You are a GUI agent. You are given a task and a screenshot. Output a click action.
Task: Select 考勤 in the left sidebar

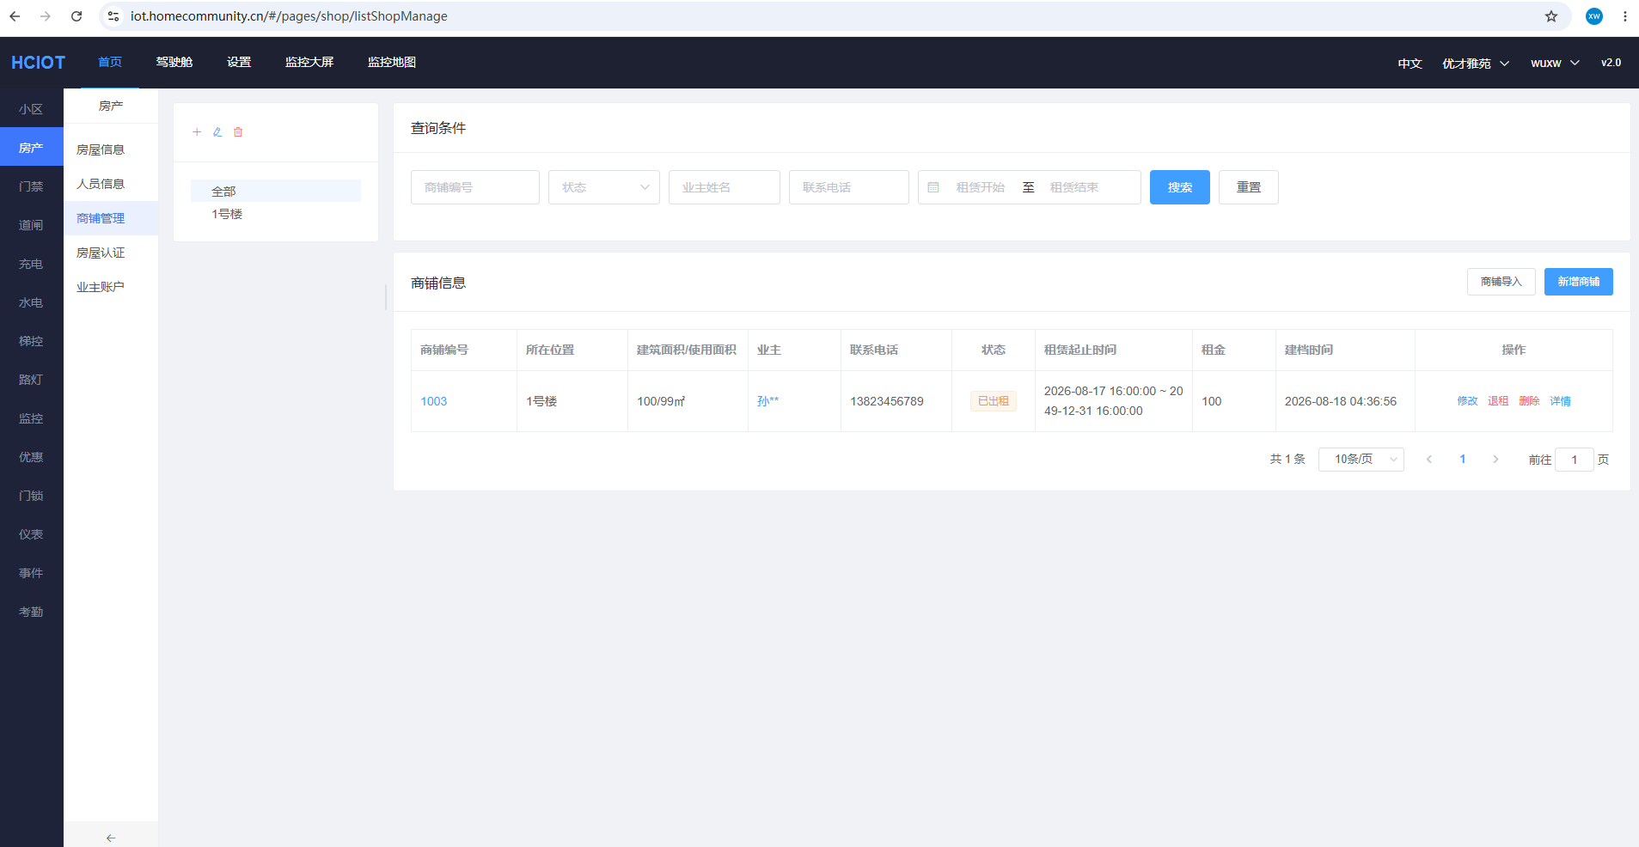tap(32, 612)
